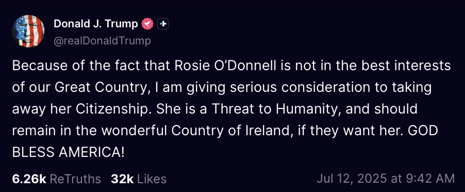The image size is (465, 192).
Task: Open the flag-painted profile avatar
Action: [x=28, y=31]
